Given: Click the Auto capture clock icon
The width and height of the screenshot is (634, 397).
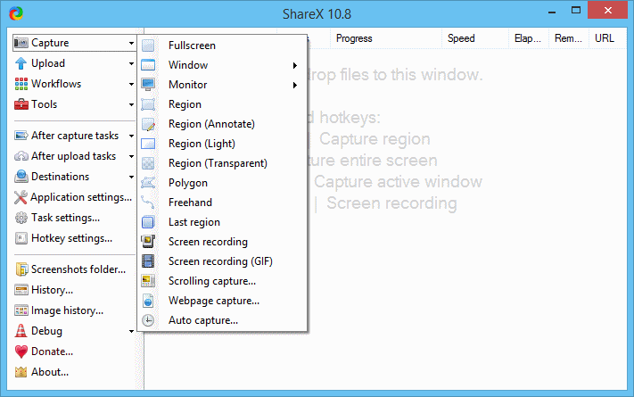Looking at the screenshot, I should pos(148,320).
